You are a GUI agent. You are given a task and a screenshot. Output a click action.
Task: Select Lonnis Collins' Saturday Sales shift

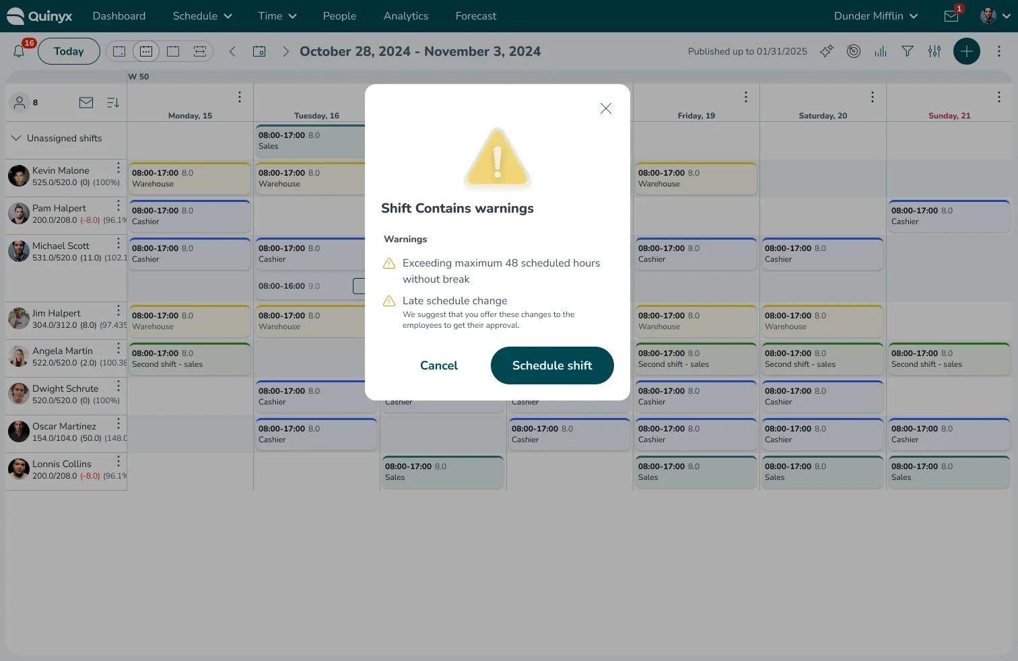(823, 472)
